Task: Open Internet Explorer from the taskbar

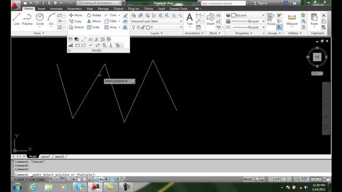Action: 33,187
